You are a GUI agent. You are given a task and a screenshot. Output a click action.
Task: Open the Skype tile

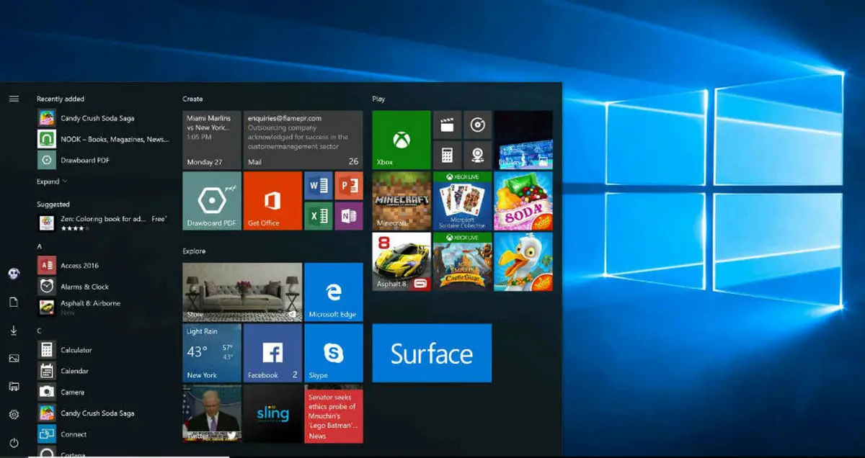pos(333,352)
